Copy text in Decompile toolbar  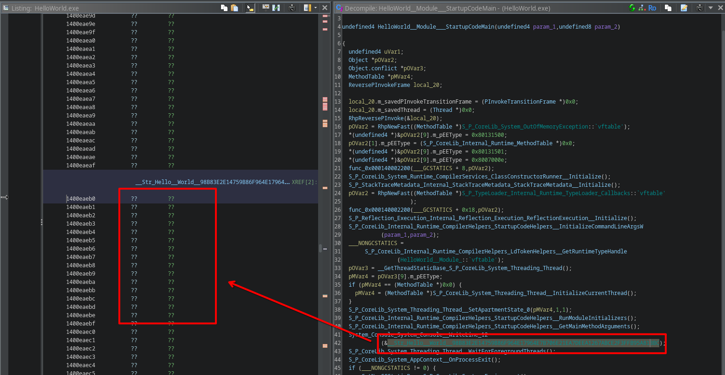coord(668,8)
